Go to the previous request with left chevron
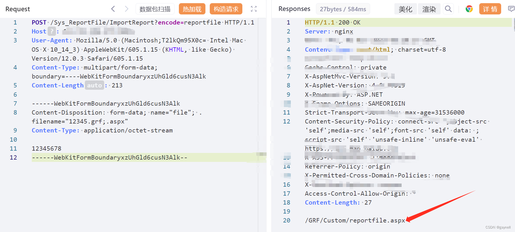 click(113, 9)
